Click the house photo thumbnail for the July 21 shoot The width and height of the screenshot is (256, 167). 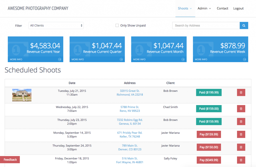click(x=22, y=95)
